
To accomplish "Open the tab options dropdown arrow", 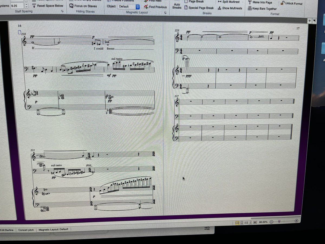I will click(314, 21).
